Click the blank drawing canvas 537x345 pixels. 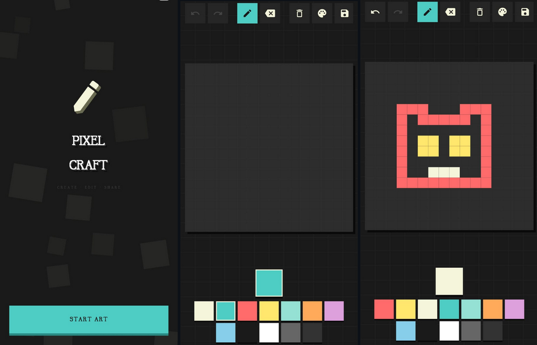click(x=269, y=146)
